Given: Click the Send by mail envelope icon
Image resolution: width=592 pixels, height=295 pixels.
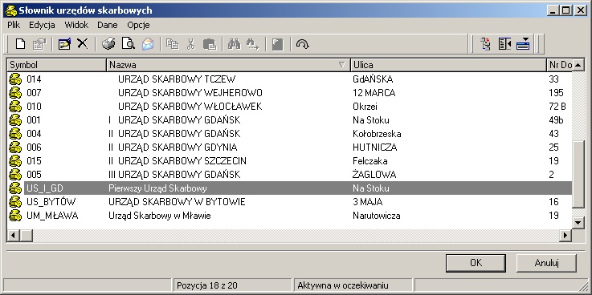Looking at the screenshot, I should coord(148,44).
